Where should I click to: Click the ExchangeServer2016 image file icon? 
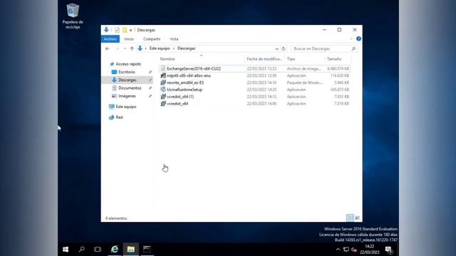pyautogui.click(x=163, y=68)
